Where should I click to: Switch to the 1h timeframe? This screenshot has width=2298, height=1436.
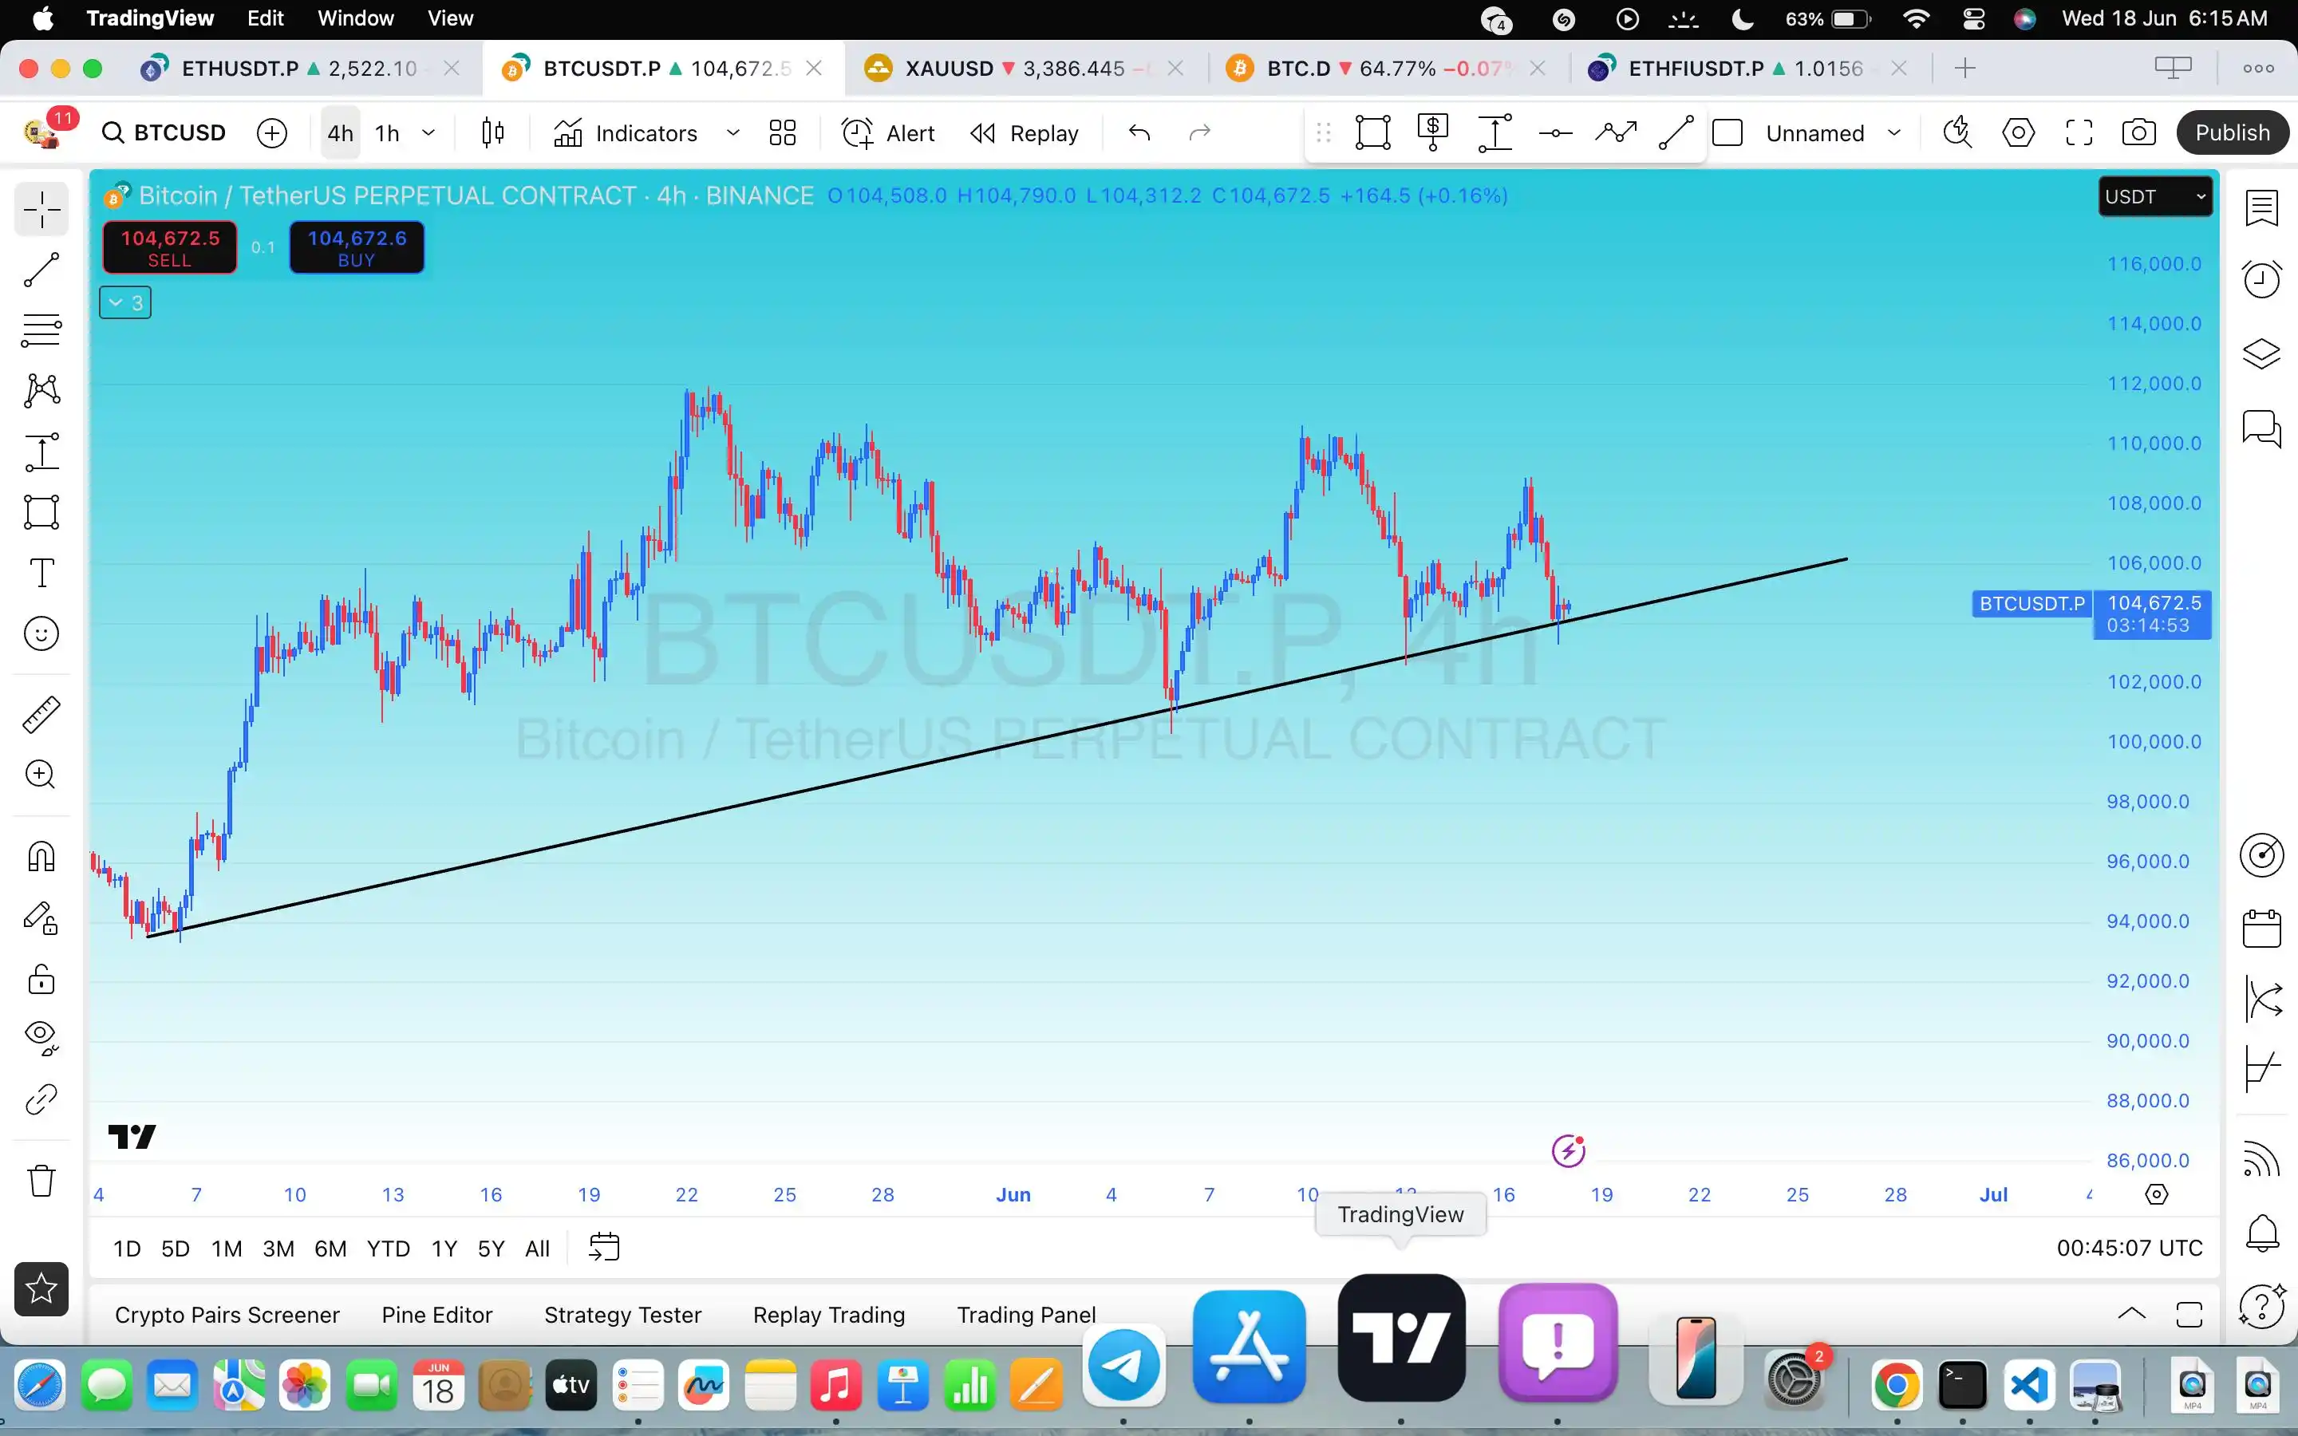[x=388, y=133]
